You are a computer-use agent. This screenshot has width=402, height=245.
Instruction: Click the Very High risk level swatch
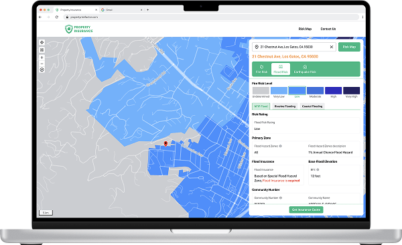tap(351, 91)
